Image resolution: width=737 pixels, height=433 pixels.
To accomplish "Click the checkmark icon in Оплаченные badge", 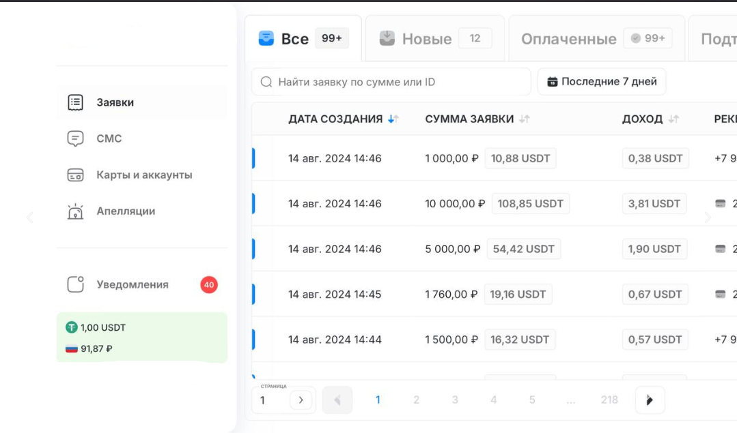I will click(x=635, y=38).
